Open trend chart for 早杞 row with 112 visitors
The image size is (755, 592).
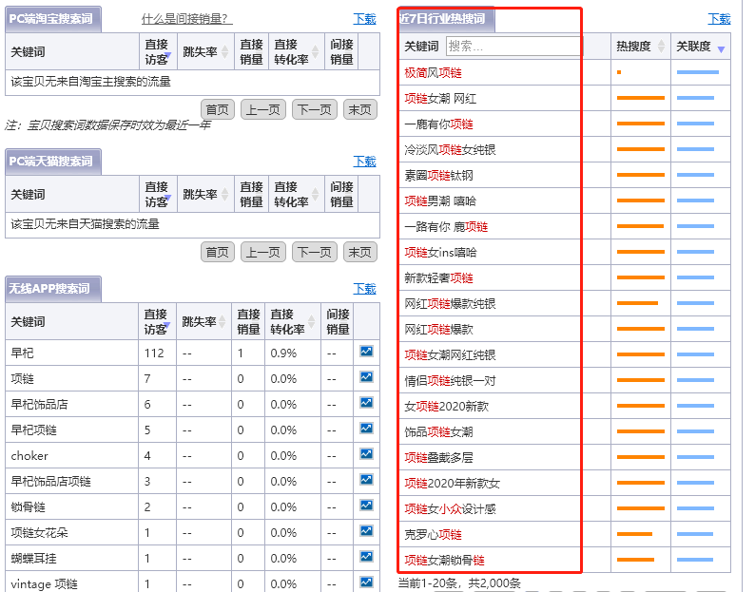click(x=366, y=353)
